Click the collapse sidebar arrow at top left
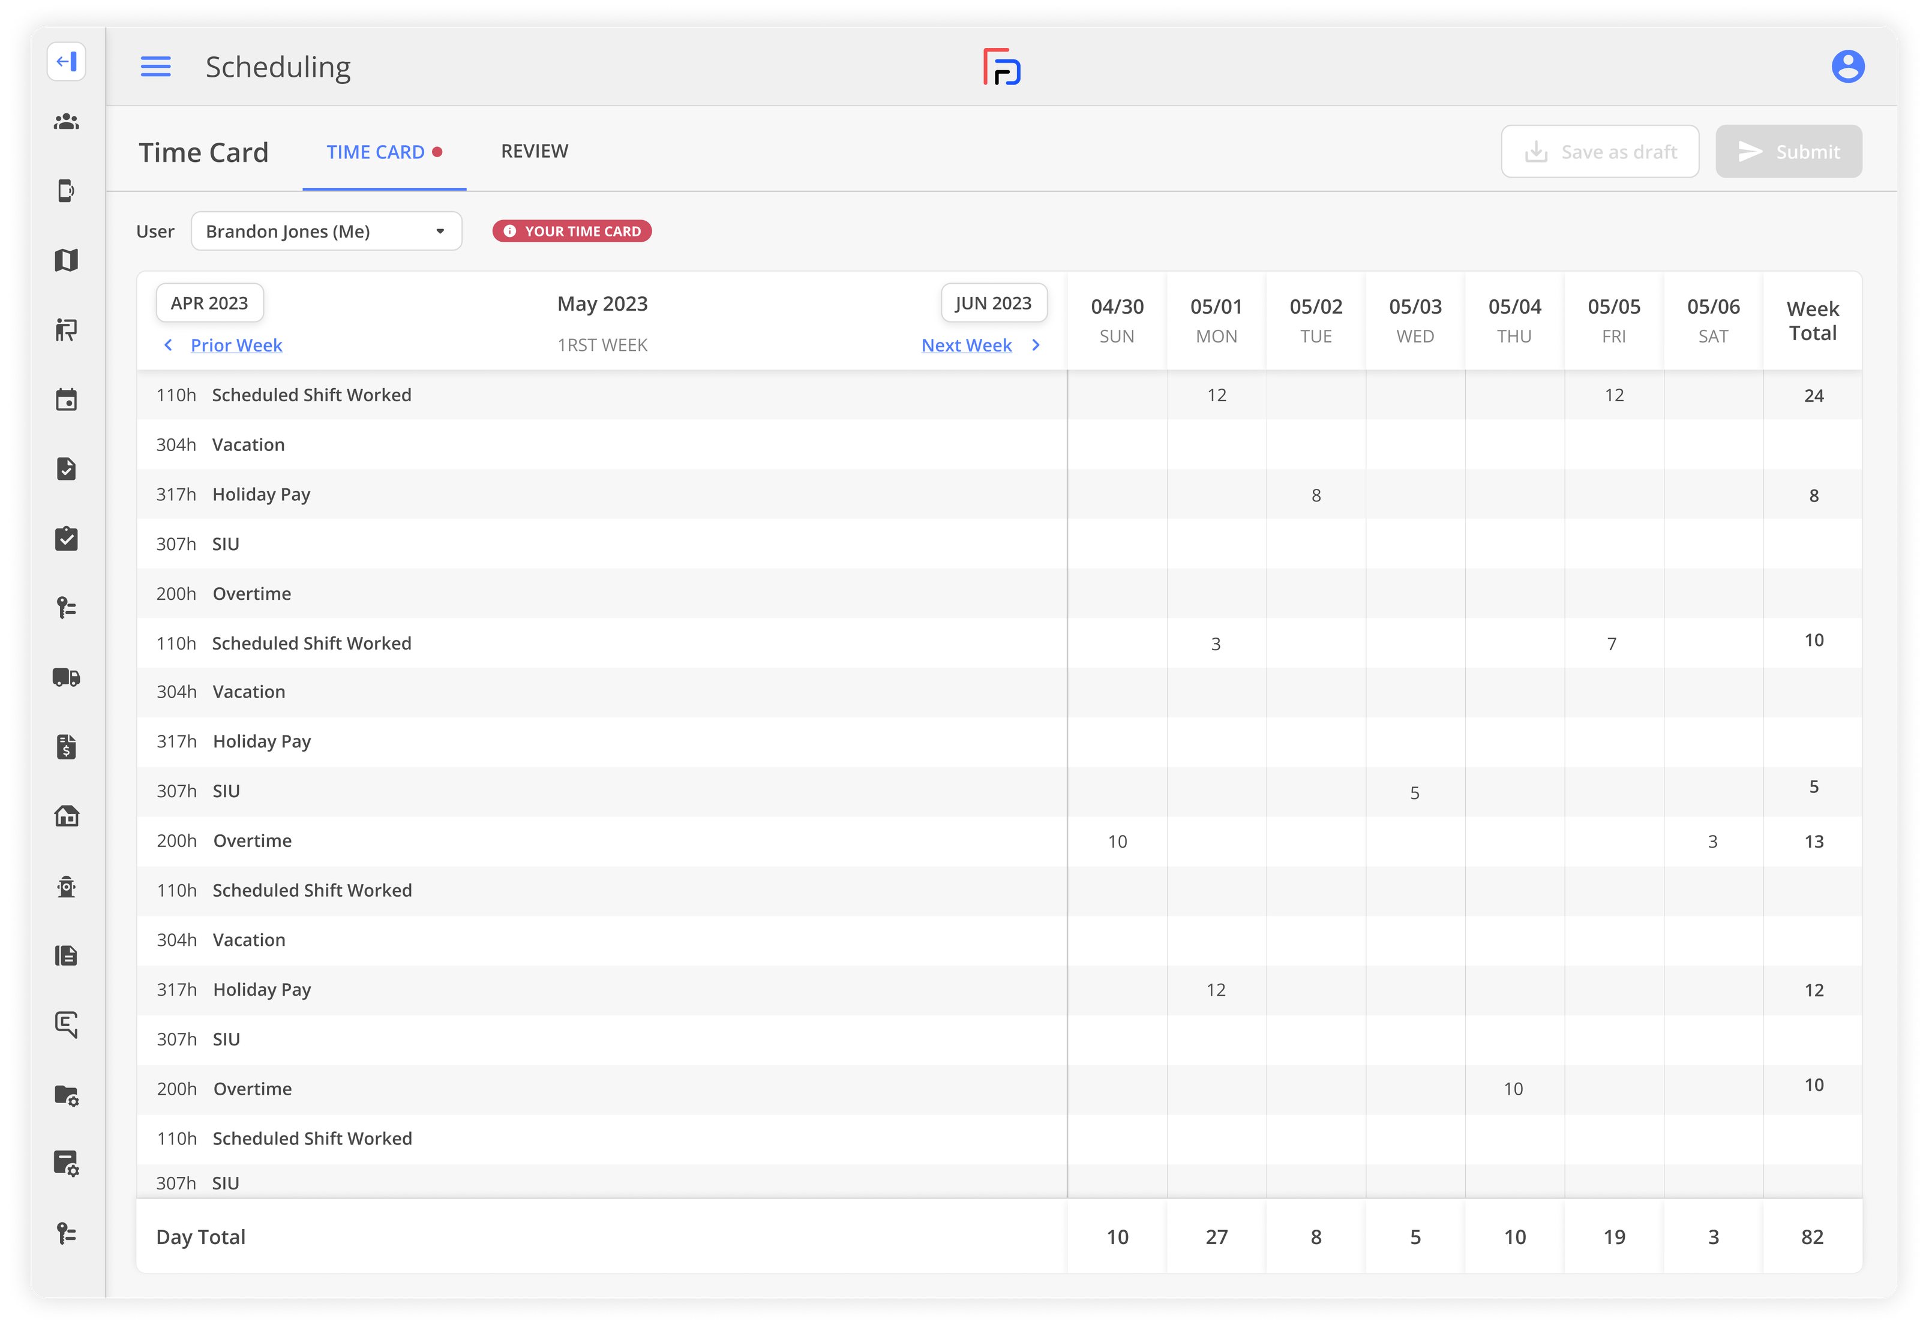 [x=67, y=61]
